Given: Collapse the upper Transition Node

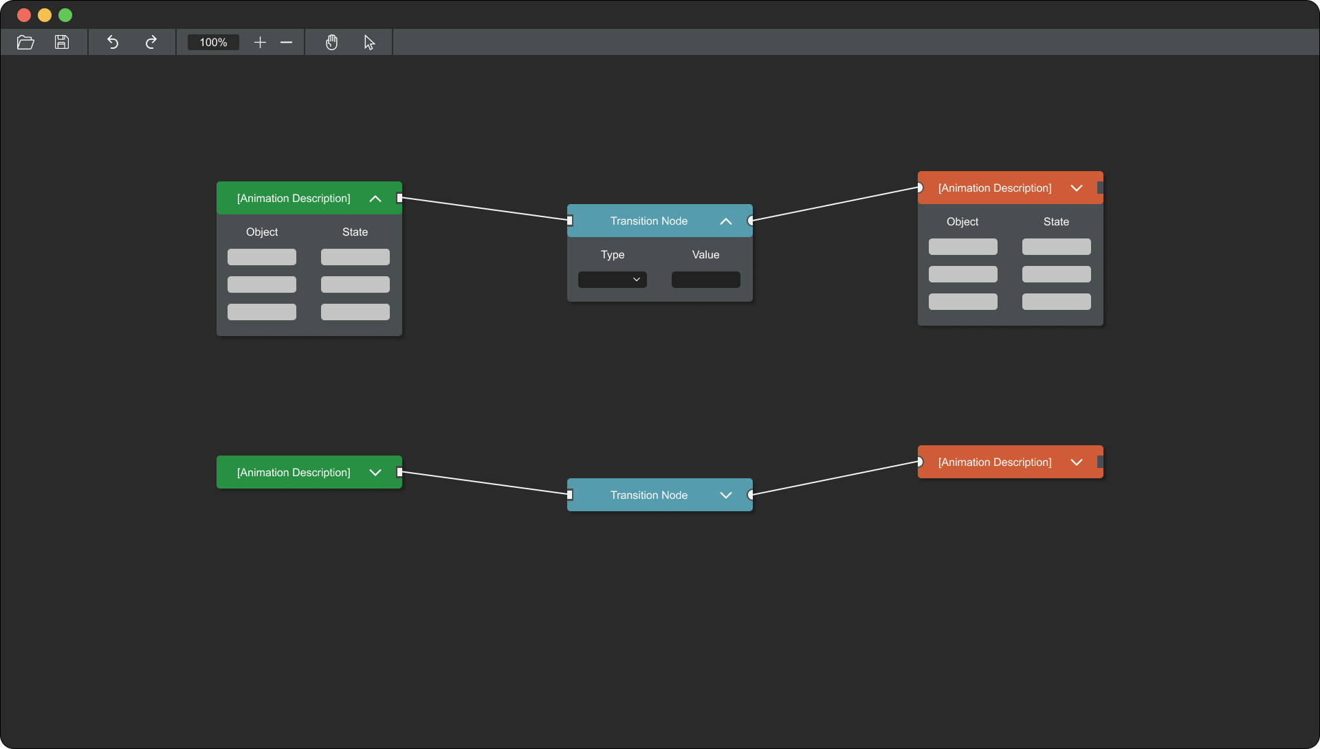Looking at the screenshot, I should pos(726,221).
